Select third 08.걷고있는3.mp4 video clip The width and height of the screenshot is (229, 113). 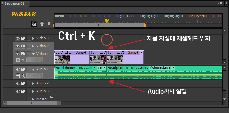[125, 57]
